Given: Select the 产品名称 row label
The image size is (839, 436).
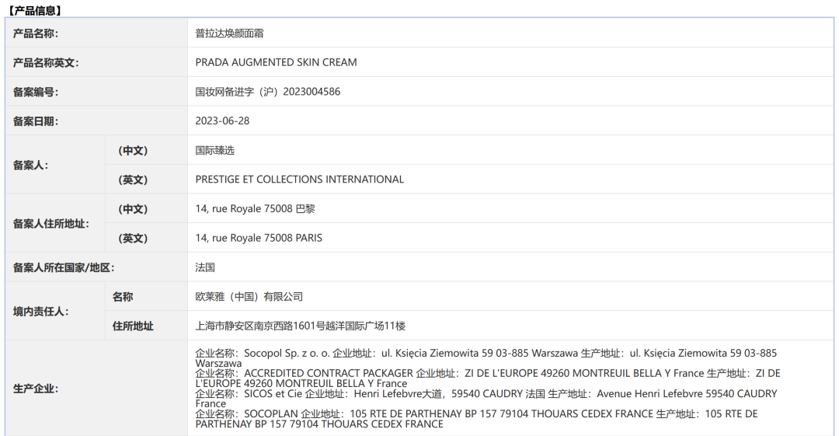Looking at the screenshot, I should click(x=36, y=33).
